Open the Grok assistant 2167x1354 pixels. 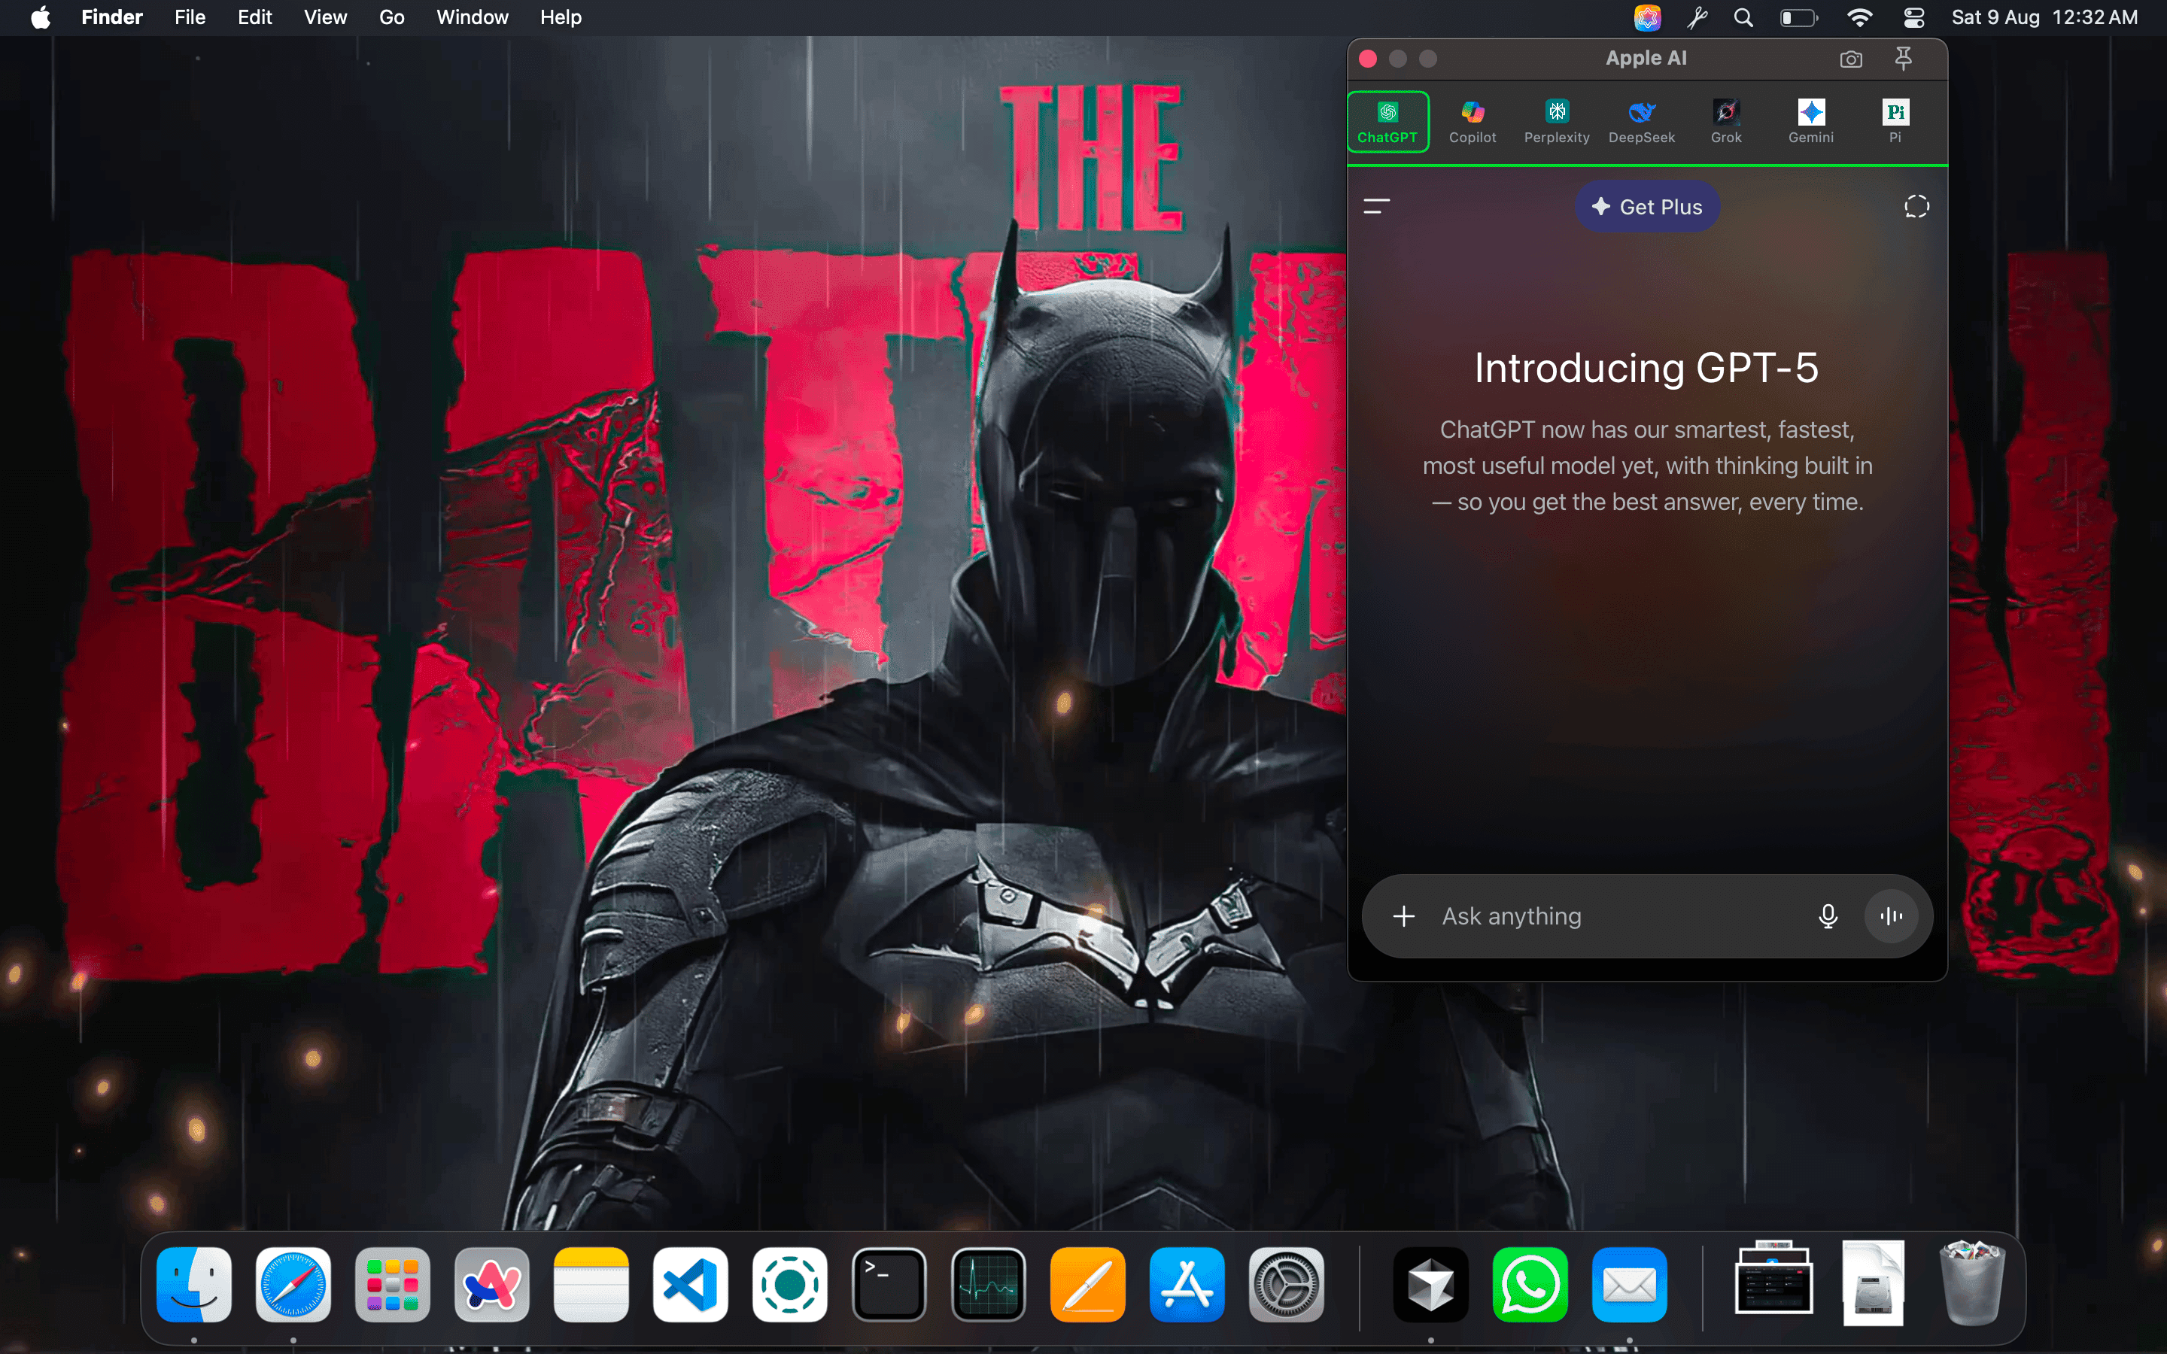[1725, 121]
